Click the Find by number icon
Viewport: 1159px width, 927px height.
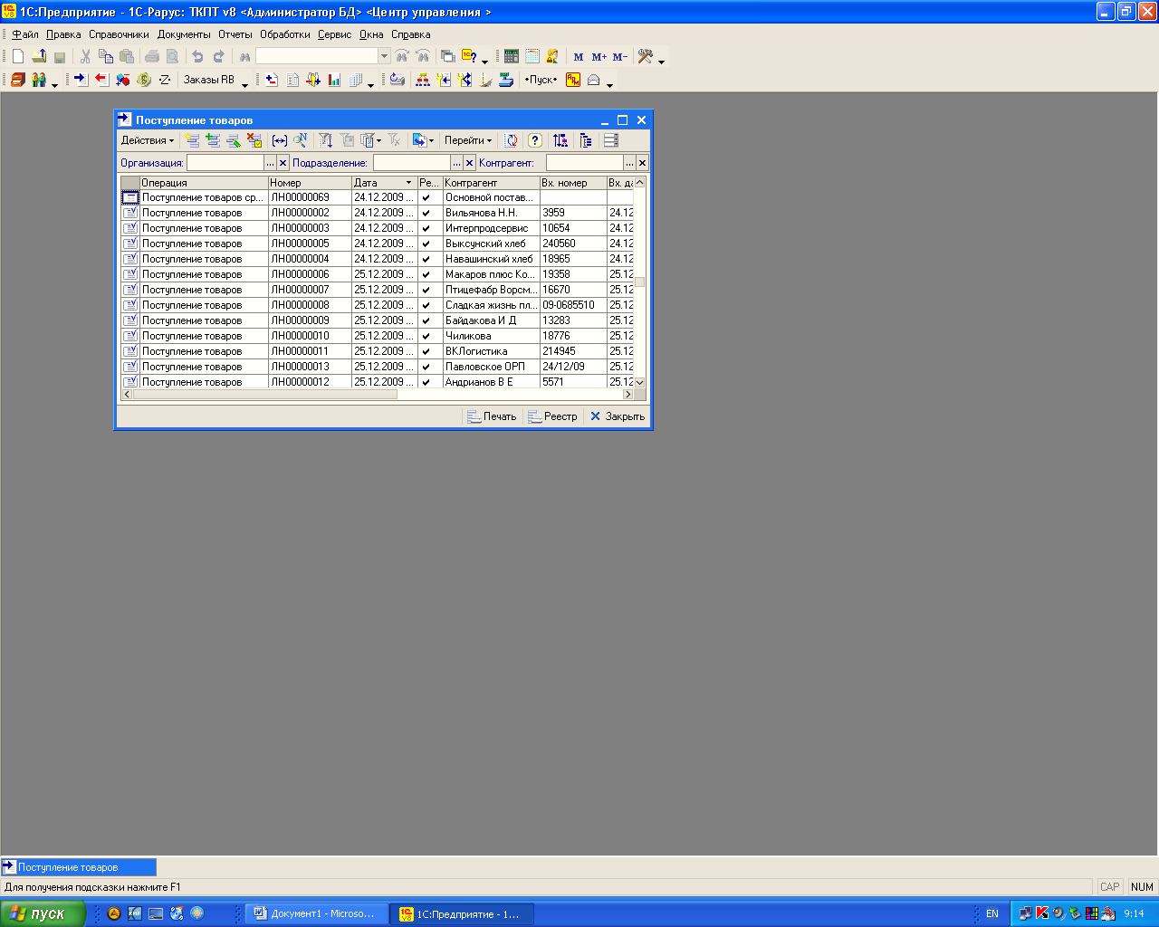click(301, 140)
